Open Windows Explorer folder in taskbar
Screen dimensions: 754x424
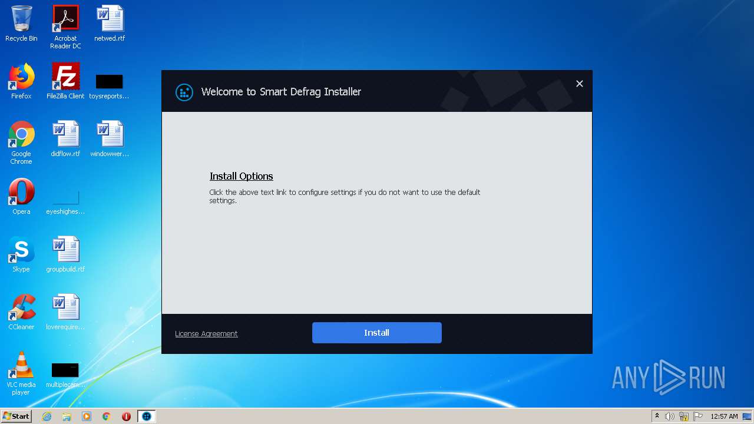[x=67, y=416]
